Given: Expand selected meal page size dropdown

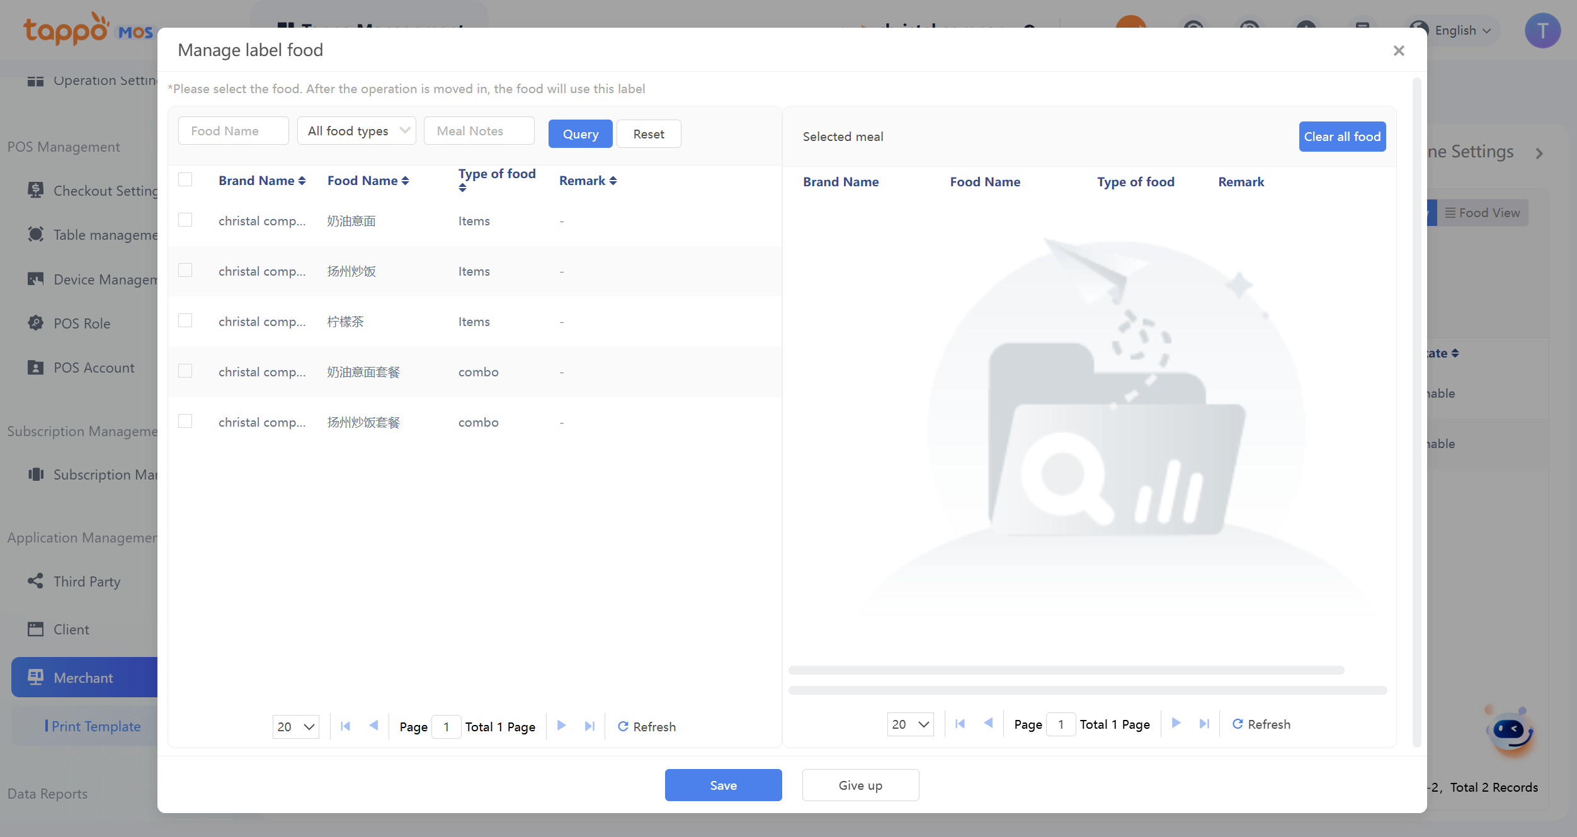Looking at the screenshot, I should pyautogui.click(x=910, y=724).
